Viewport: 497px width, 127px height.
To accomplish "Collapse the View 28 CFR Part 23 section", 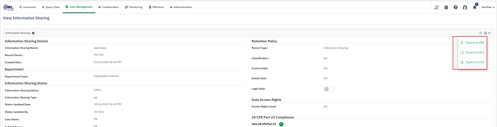I will [281, 124].
